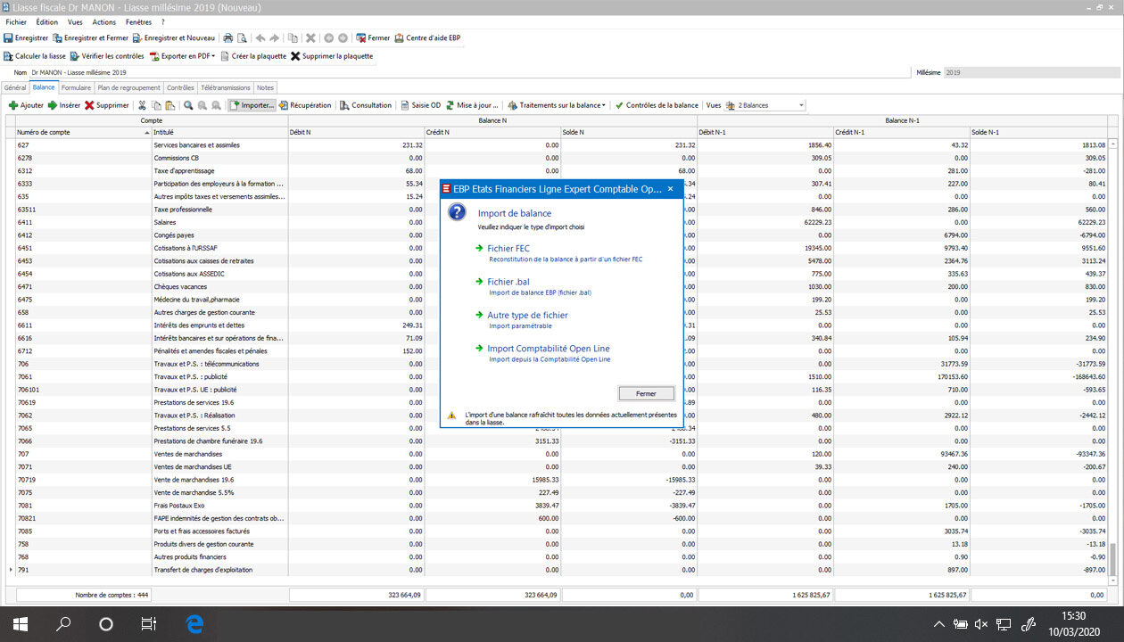This screenshot has height=642, width=1124.
Task: Click the scissors cut icon
Action: (142, 105)
